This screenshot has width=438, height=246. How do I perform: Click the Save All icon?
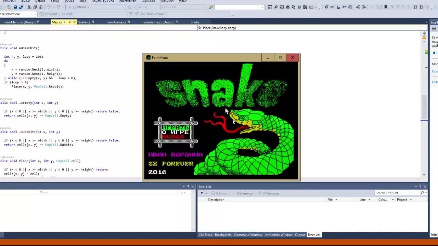click(21, 7)
